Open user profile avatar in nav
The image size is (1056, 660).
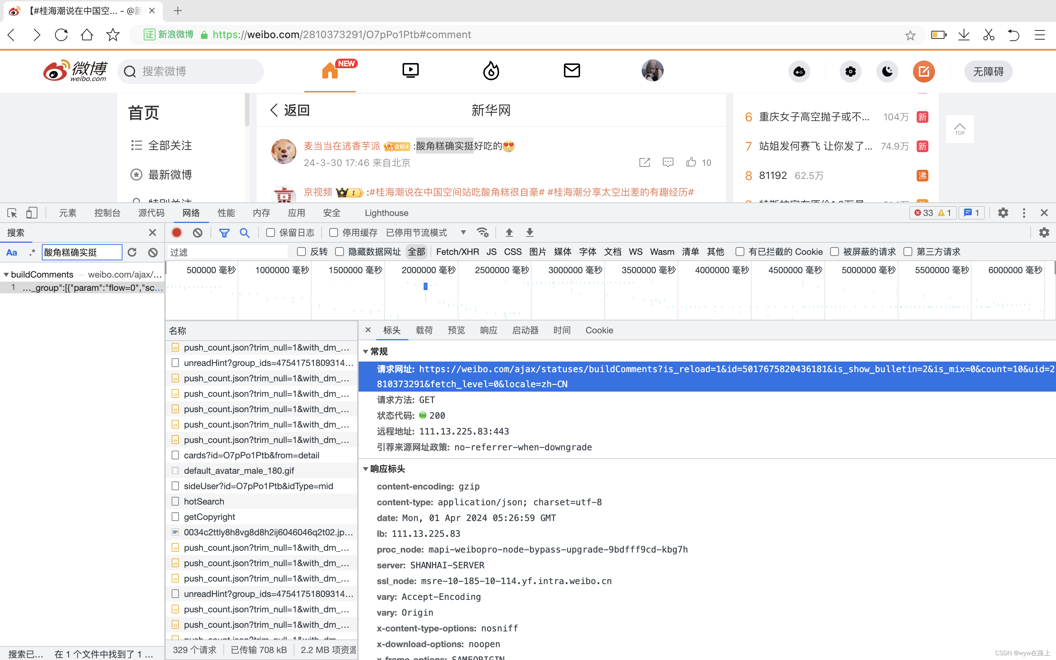click(x=652, y=71)
